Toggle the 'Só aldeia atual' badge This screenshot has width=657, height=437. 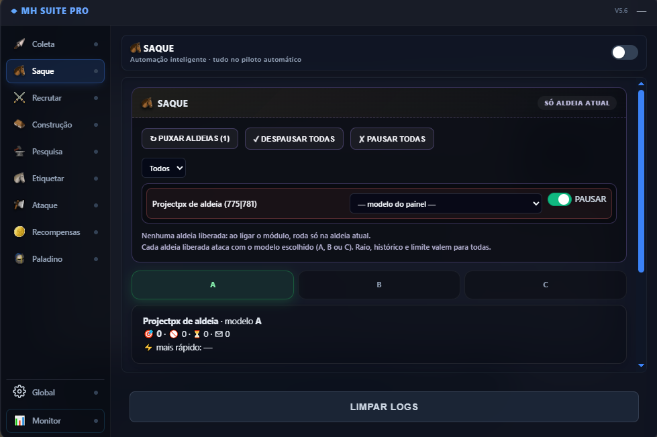pyautogui.click(x=576, y=103)
